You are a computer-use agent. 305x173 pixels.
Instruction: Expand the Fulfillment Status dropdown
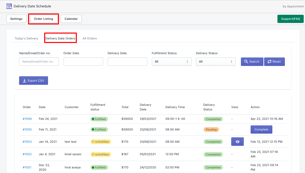click(x=172, y=62)
